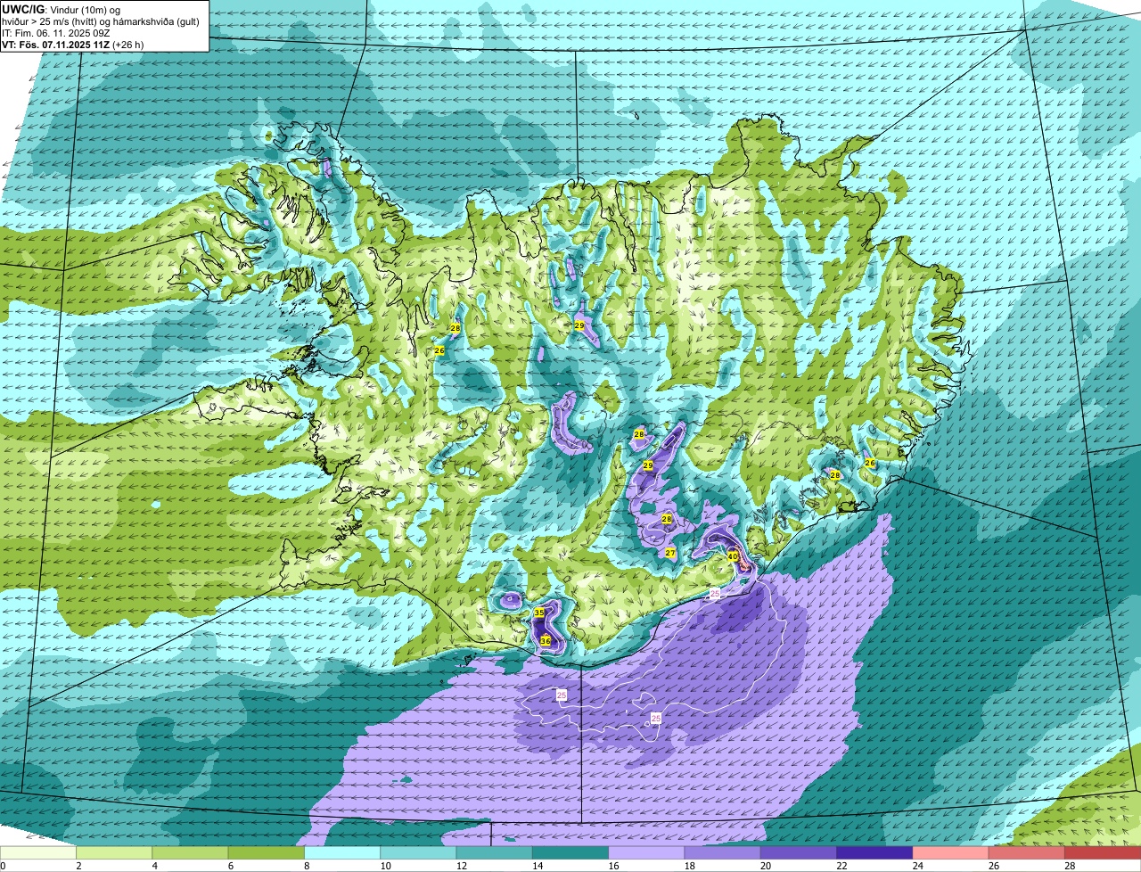
Task: Pick the 12–14 m/s teal legend swatch
Action: [x=495, y=853]
